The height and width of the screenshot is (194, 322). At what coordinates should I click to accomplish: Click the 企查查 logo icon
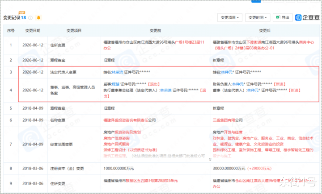pos(298,18)
